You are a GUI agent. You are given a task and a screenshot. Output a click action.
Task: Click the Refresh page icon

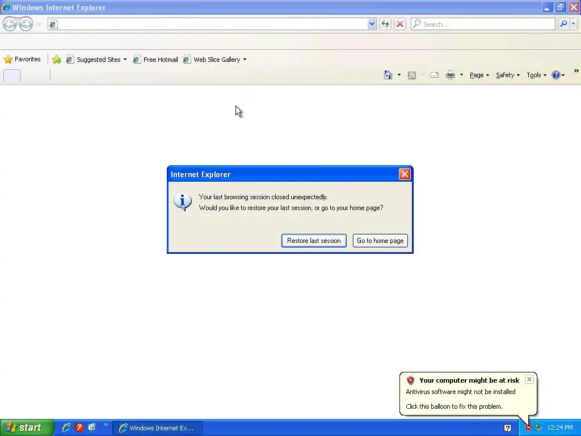pyautogui.click(x=385, y=24)
